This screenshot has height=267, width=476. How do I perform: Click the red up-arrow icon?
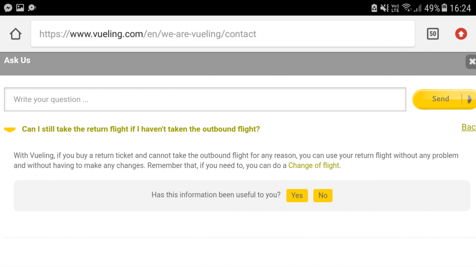click(x=461, y=34)
